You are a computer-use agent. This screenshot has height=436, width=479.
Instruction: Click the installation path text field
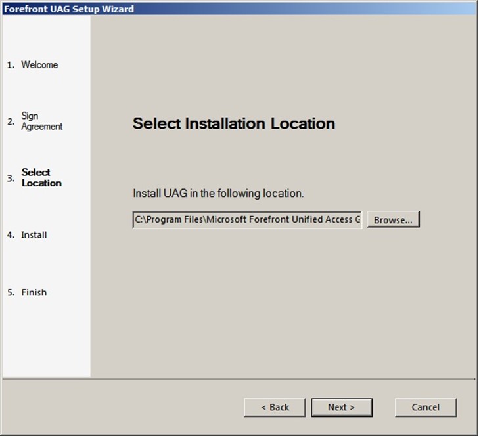247,220
